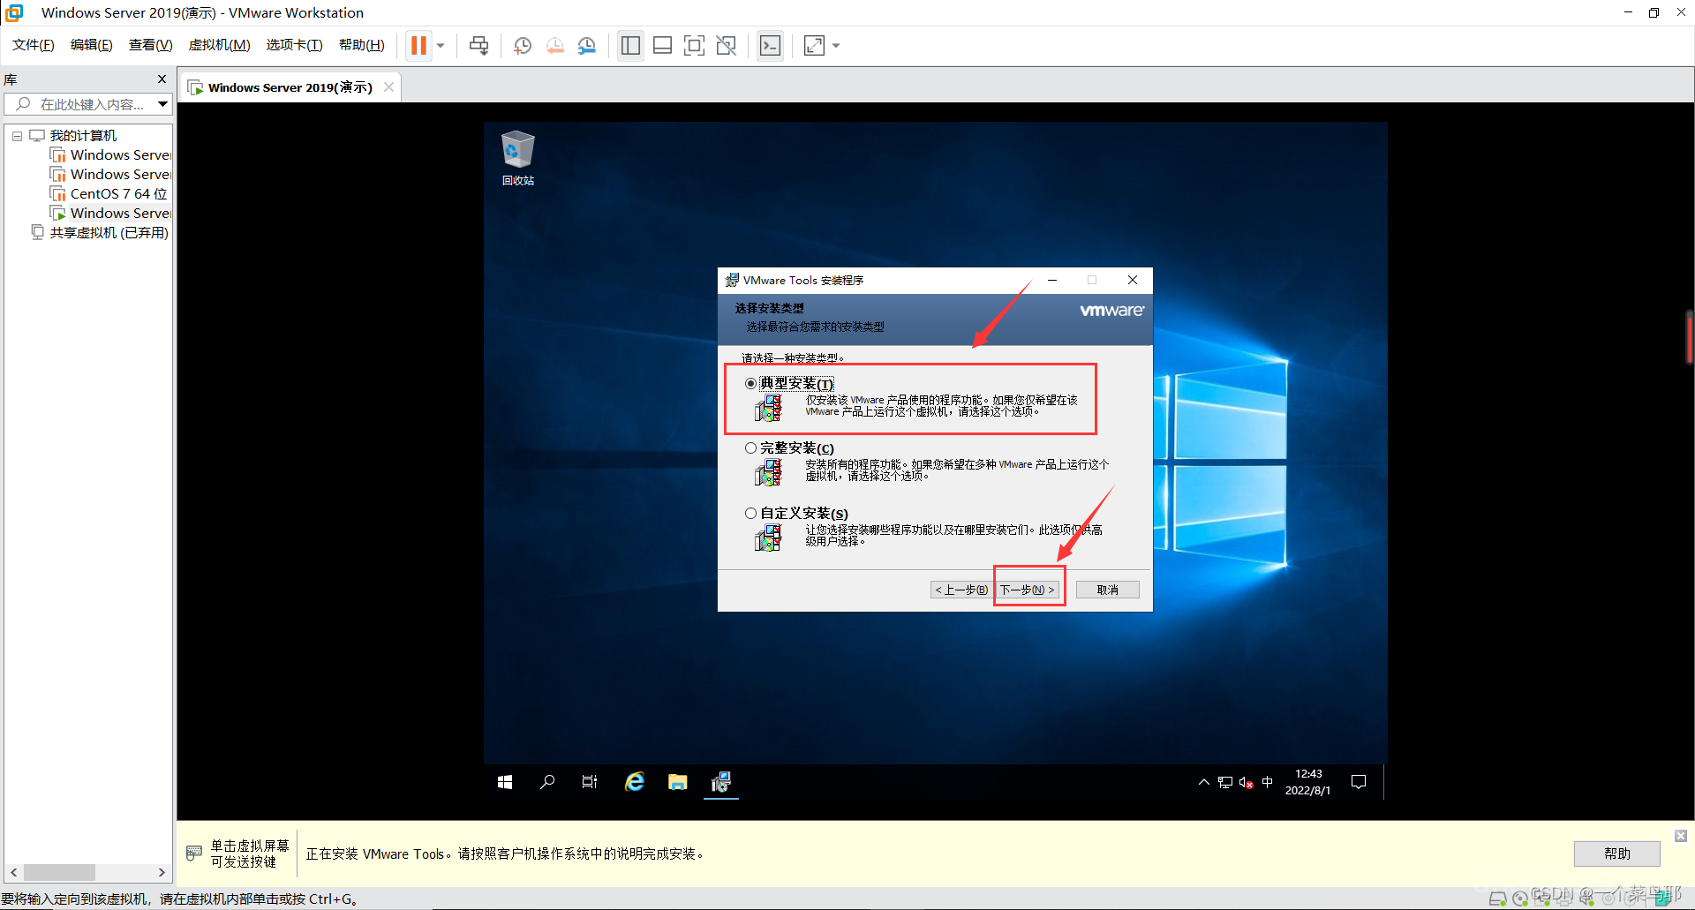
Task: Collapse the 我的计算机 tree node
Action: click(17, 136)
